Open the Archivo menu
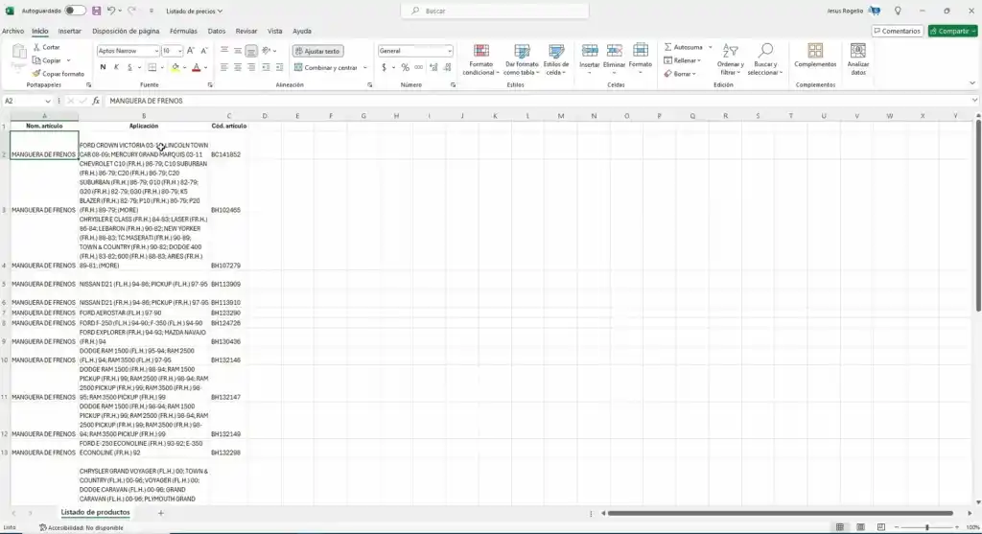Screen dimensions: 982x534 [x=12, y=31]
